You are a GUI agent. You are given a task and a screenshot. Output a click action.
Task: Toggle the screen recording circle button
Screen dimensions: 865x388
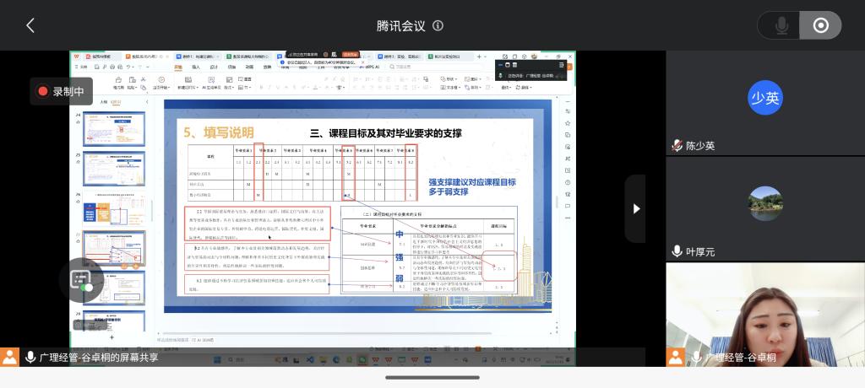820,25
